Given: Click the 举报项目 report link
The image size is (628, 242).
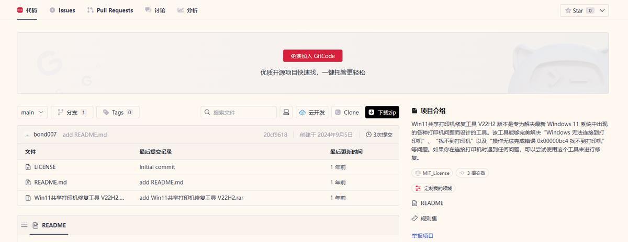Looking at the screenshot, I should tap(422, 236).
